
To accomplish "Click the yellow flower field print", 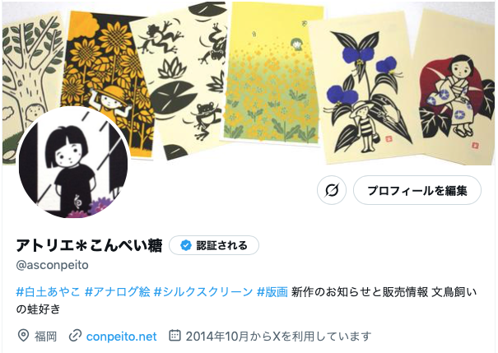I will tap(272, 75).
